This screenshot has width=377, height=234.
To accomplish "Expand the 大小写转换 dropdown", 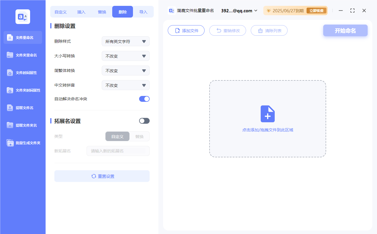I will (x=125, y=56).
